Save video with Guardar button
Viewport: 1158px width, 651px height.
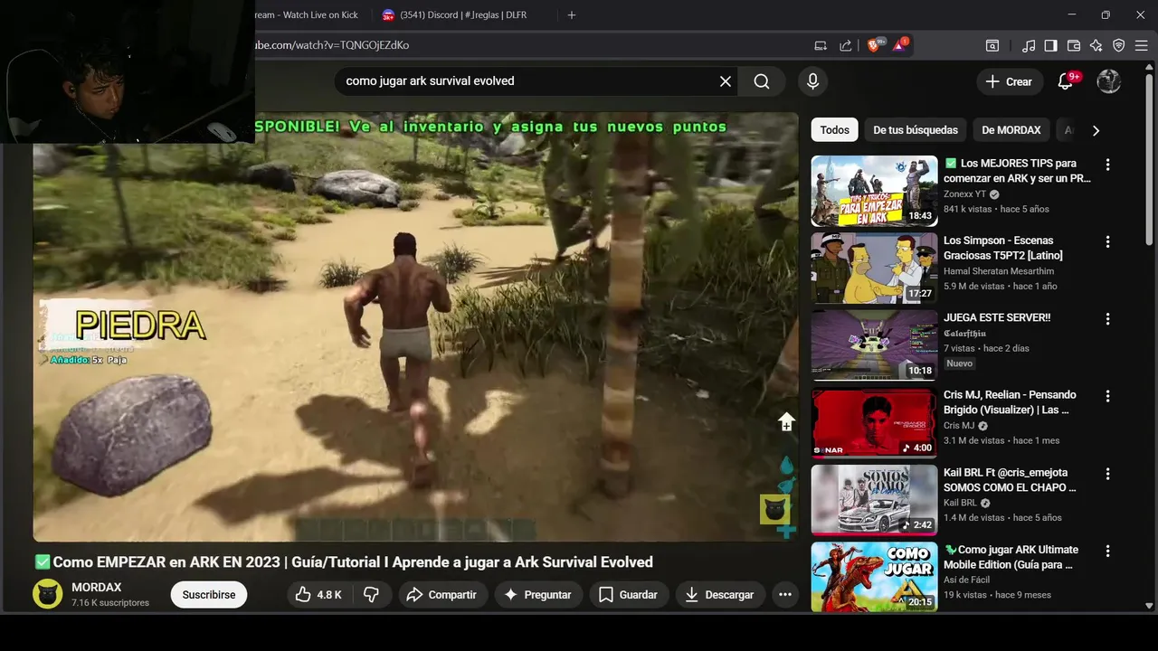628,594
